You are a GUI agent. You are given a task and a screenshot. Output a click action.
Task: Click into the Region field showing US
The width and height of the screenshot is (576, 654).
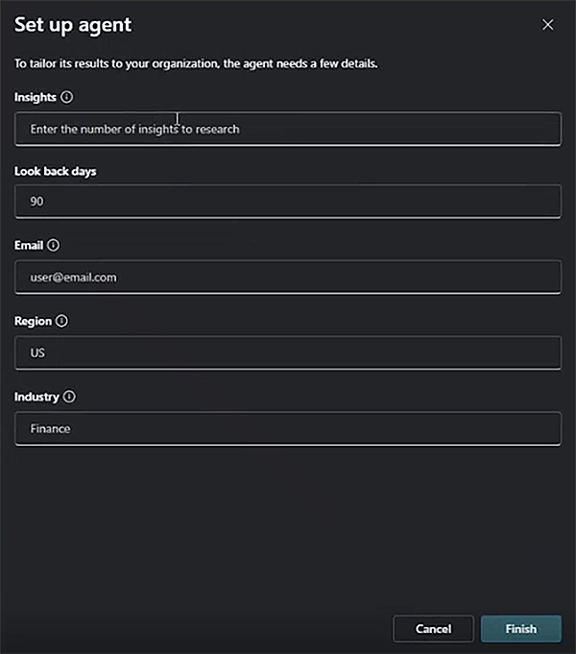coord(288,352)
